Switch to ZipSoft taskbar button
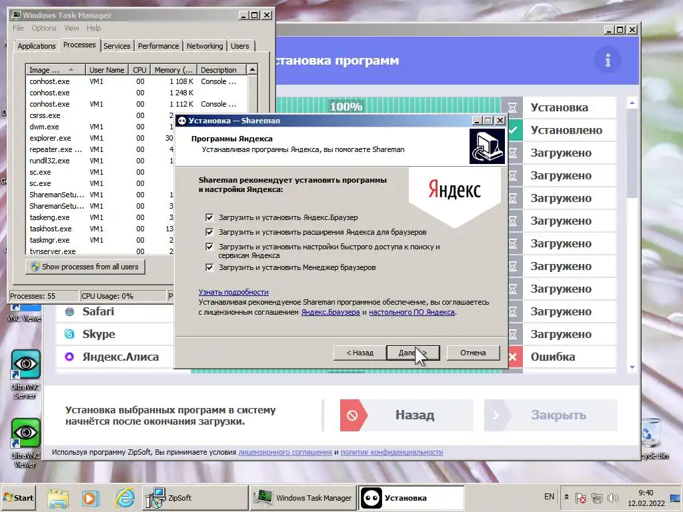Image resolution: width=683 pixels, height=512 pixels. click(195, 497)
